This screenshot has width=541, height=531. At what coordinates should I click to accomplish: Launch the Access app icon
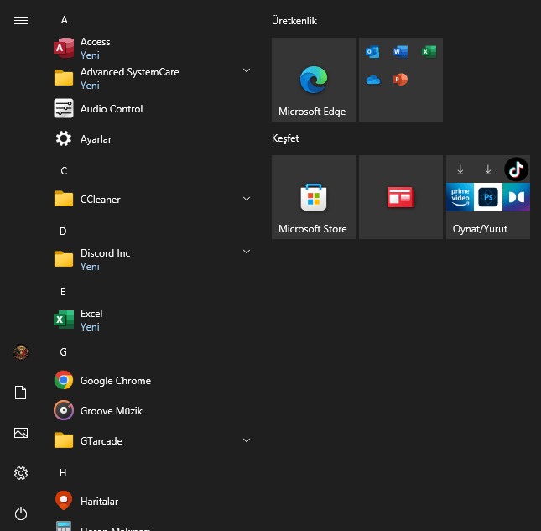click(64, 48)
